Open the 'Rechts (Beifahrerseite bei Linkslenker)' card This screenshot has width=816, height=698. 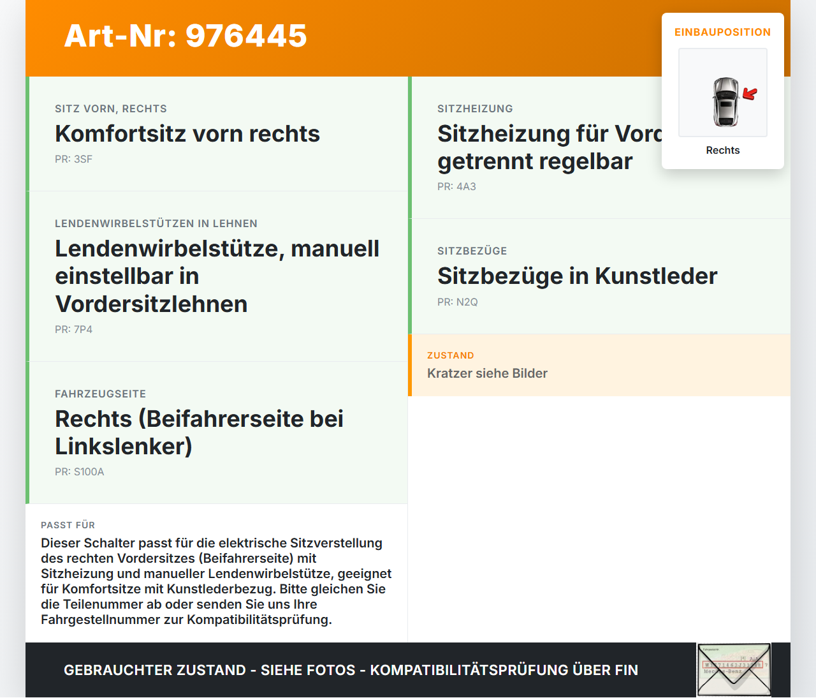coord(200,433)
